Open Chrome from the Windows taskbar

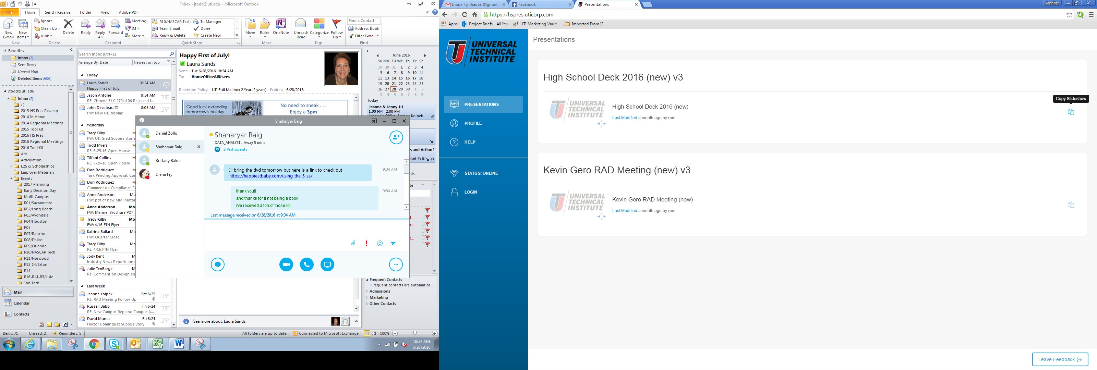pos(94,344)
